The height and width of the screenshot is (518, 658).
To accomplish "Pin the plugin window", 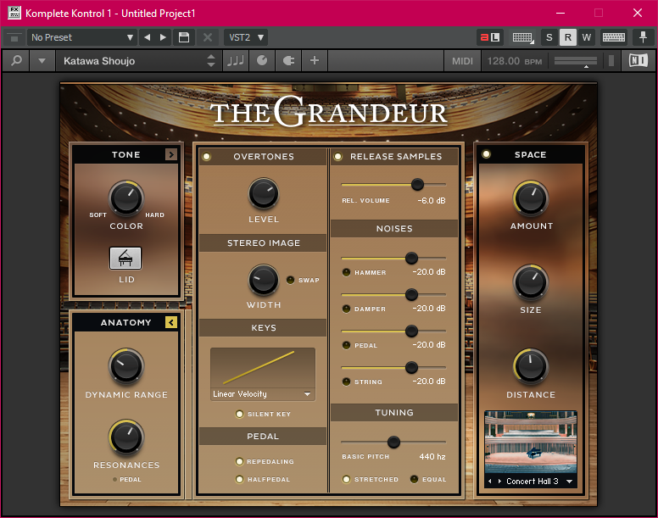I will point(643,37).
